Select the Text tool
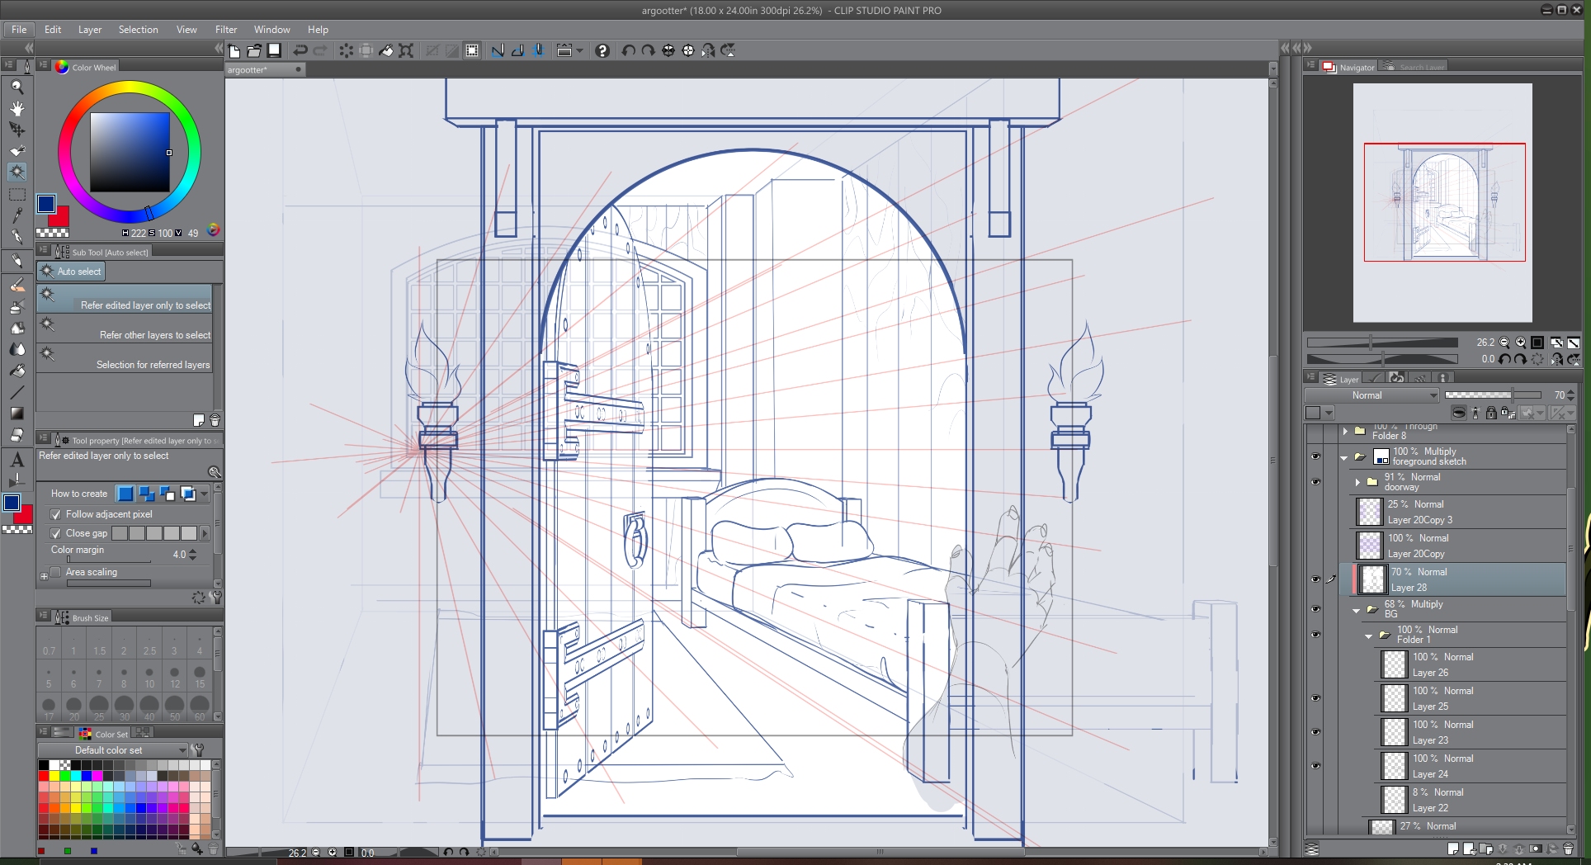Image resolution: width=1591 pixels, height=865 pixels. (x=17, y=460)
